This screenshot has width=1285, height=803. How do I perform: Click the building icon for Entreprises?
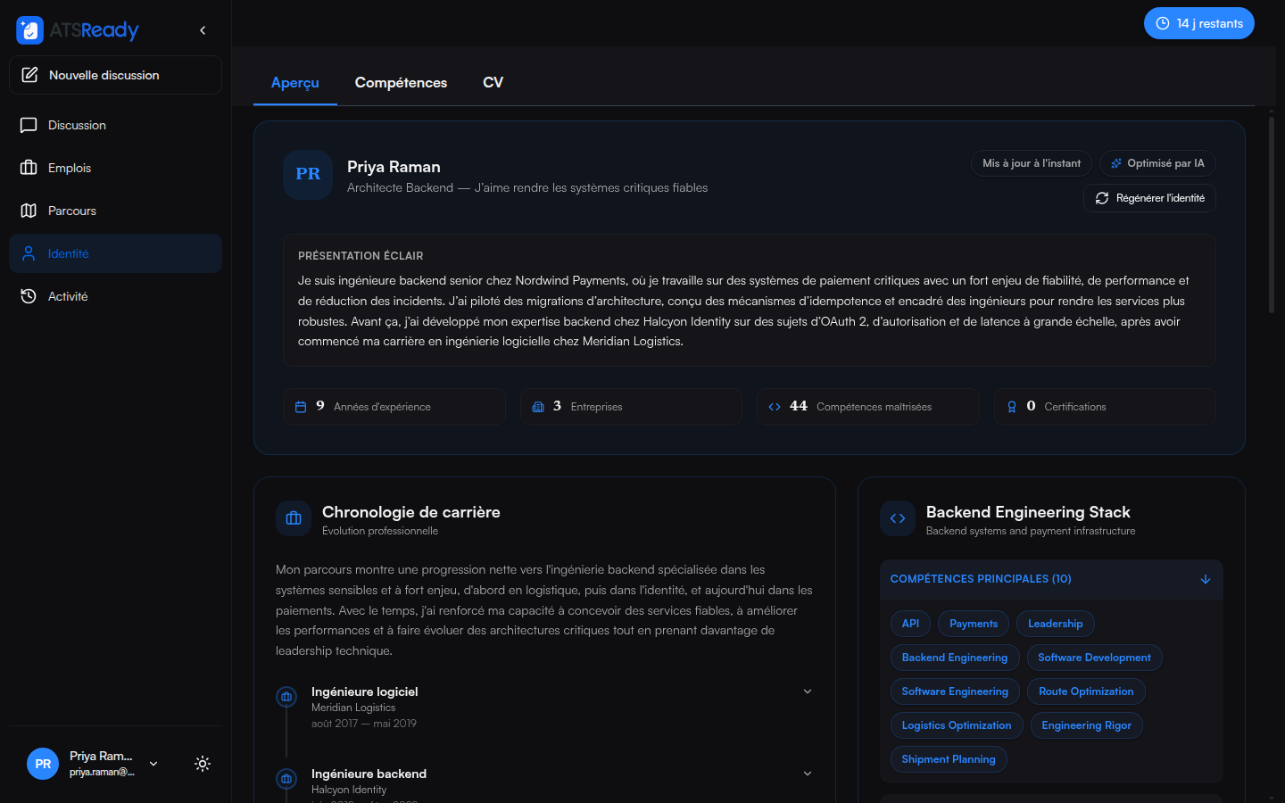pos(538,407)
